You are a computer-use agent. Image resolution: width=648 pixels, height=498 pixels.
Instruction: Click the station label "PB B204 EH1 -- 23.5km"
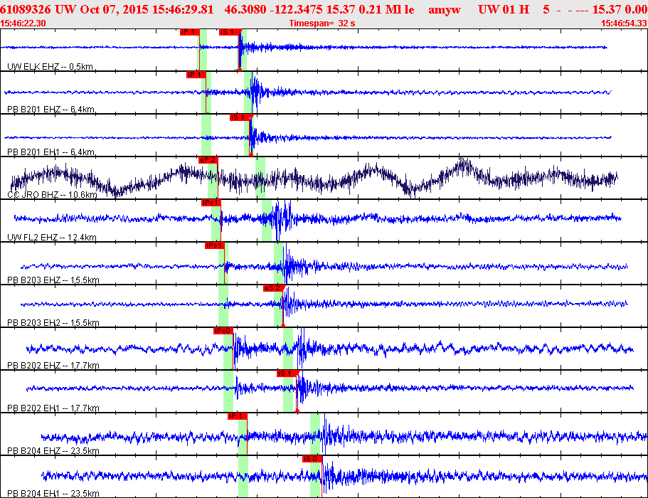[53, 494]
